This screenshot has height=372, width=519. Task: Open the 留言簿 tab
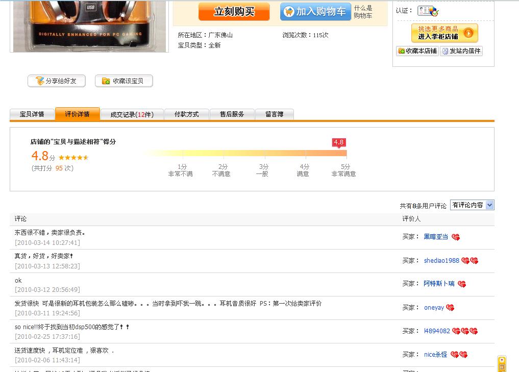[274, 114]
